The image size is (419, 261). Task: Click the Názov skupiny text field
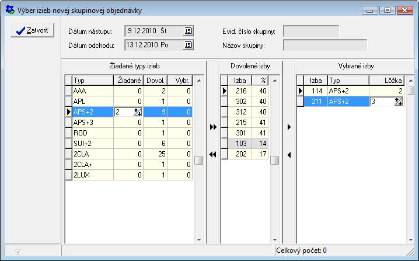(324, 45)
